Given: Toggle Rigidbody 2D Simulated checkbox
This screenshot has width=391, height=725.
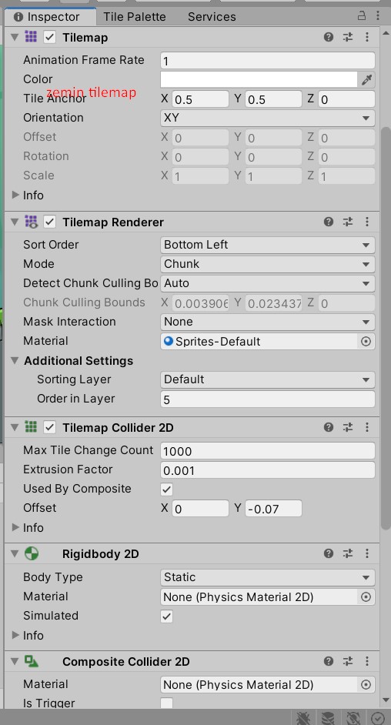Looking at the screenshot, I should click(x=166, y=616).
